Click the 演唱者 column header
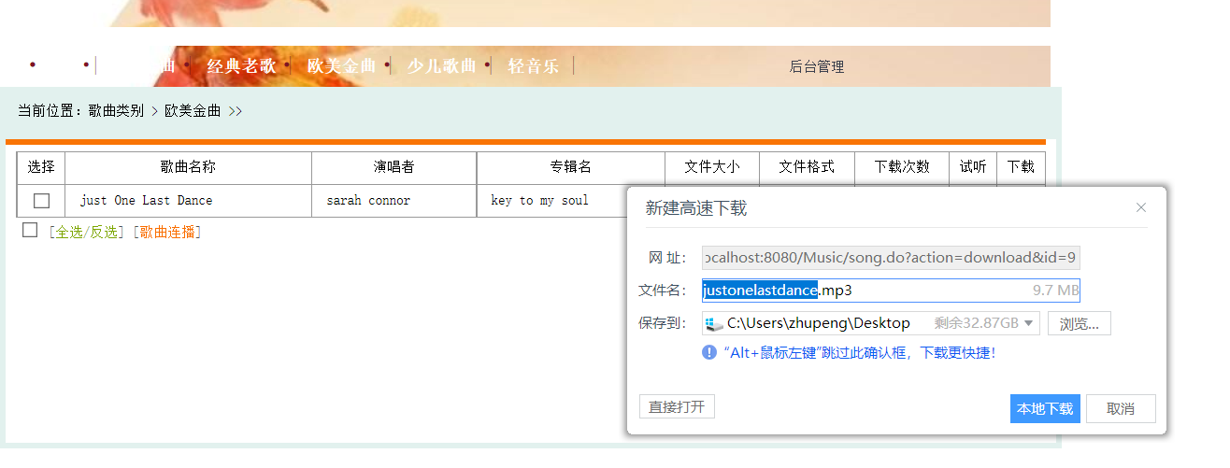This screenshot has width=1230, height=468. coord(394,167)
